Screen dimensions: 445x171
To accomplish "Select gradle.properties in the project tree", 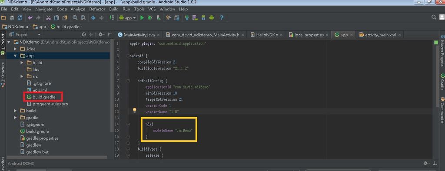I will [x=42, y=138].
